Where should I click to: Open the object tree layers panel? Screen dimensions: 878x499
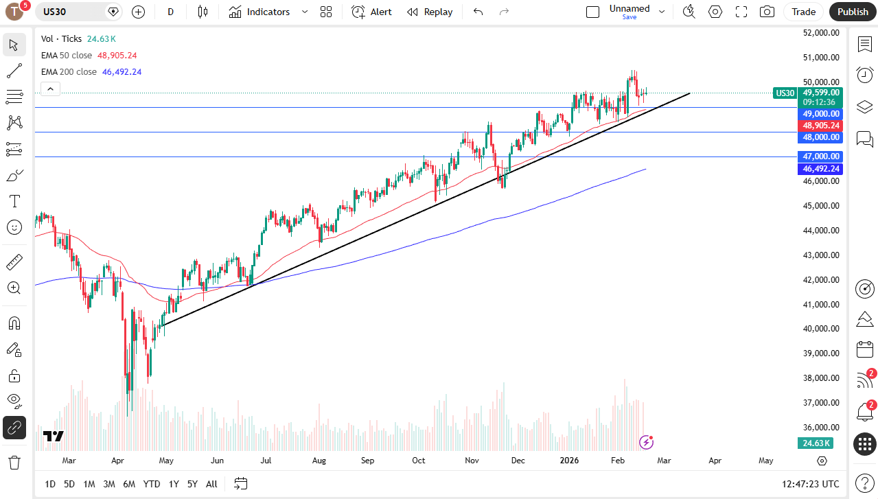click(864, 107)
